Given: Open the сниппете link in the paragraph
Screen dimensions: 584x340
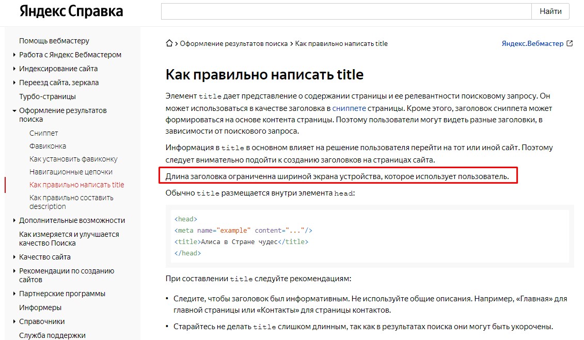Looking at the screenshot, I should pos(349,108).
